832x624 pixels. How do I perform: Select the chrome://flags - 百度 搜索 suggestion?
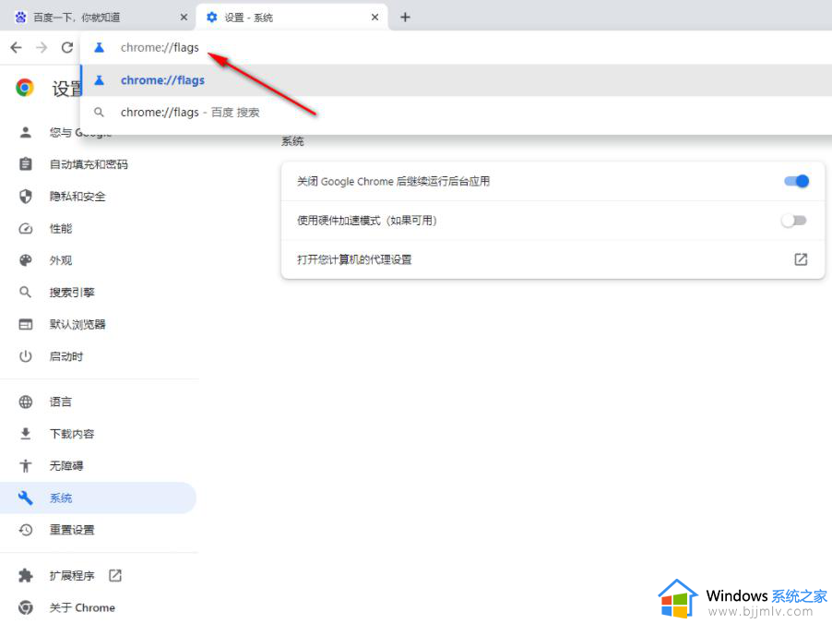coord(457,113)
